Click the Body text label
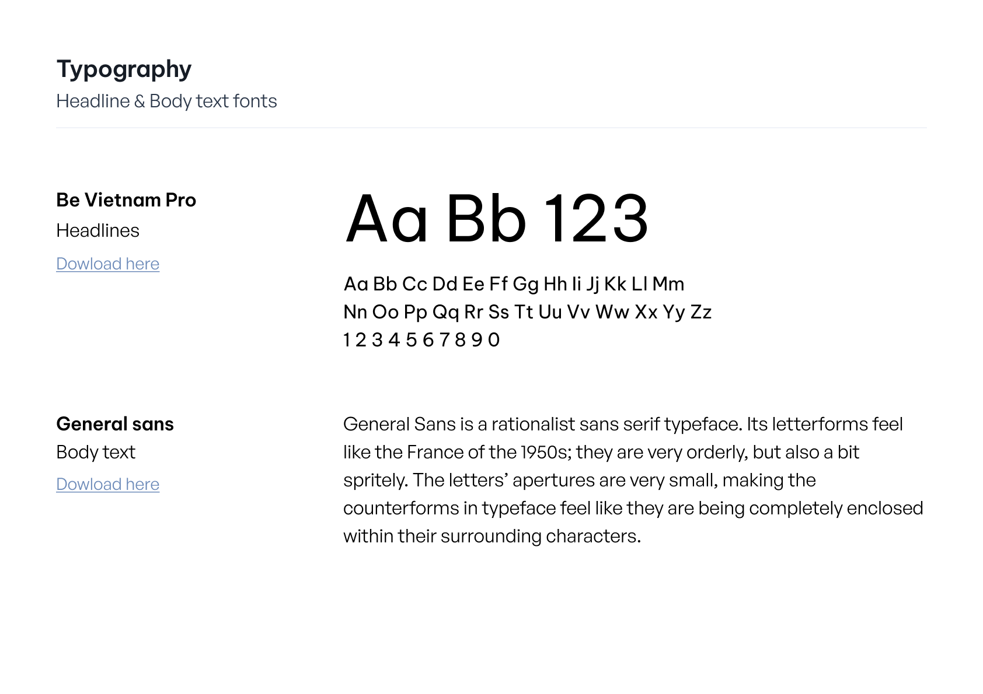 pyautogui.click(x=96, y=452)
